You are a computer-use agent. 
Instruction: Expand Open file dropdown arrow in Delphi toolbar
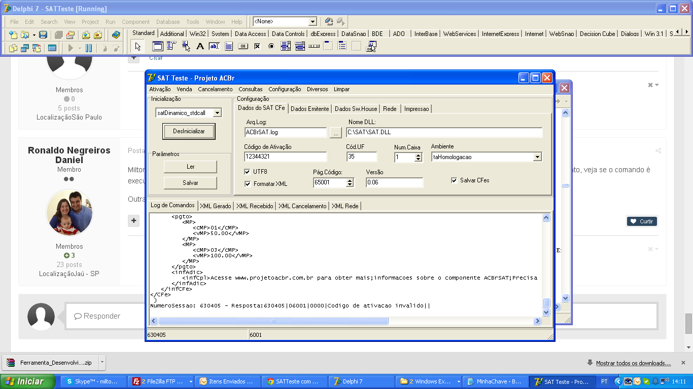click(34, 35)
